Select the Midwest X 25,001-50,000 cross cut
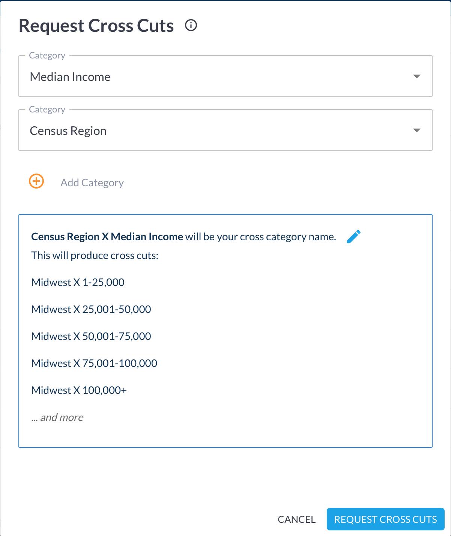 (x=91, y=309)
